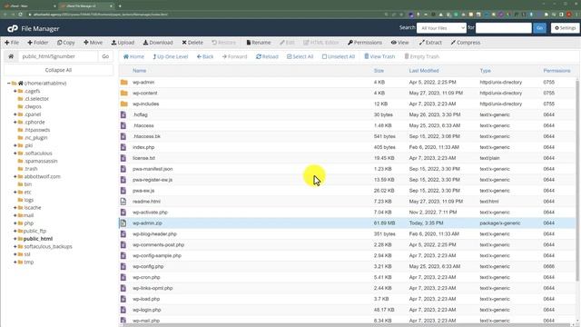
Task: Open View Trash
Action: pos(379,56)
